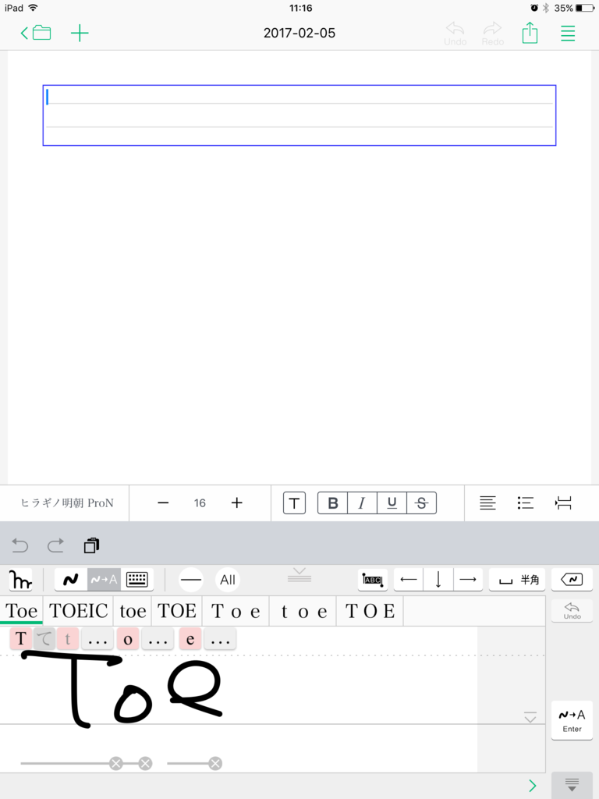Click the top bar Undo arrow
Screen dimensions: 599x799
455,34
